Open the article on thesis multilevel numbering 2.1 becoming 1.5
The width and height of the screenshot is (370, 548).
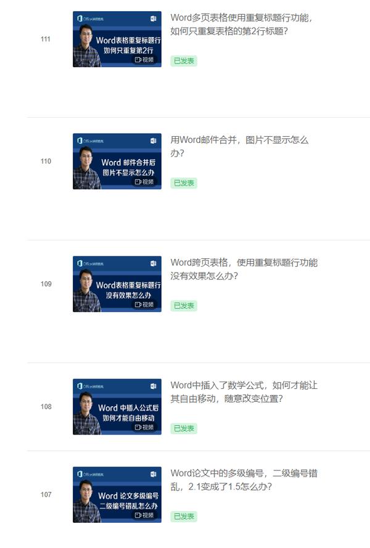pyautogui.click(x=244, y=480)
